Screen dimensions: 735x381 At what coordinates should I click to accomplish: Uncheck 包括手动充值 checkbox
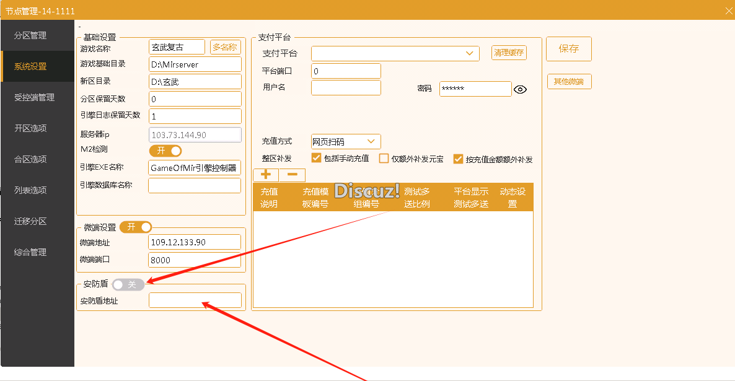pos(316,159)
